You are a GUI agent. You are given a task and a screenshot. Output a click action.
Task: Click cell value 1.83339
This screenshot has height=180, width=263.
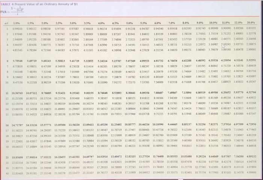click(159, 34)
